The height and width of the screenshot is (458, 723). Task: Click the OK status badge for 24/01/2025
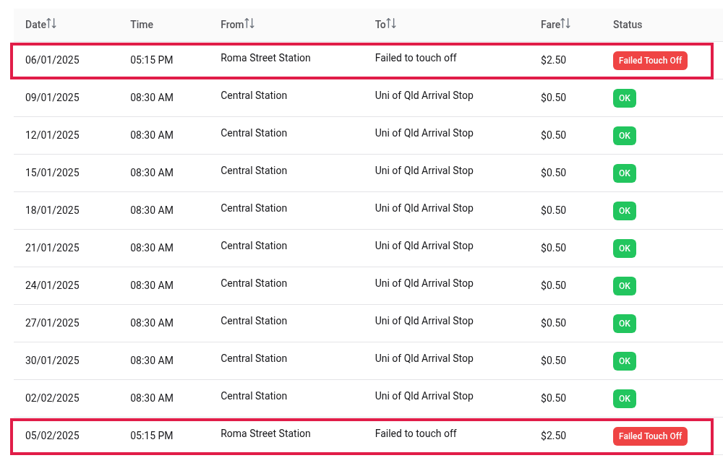point(625,285)
